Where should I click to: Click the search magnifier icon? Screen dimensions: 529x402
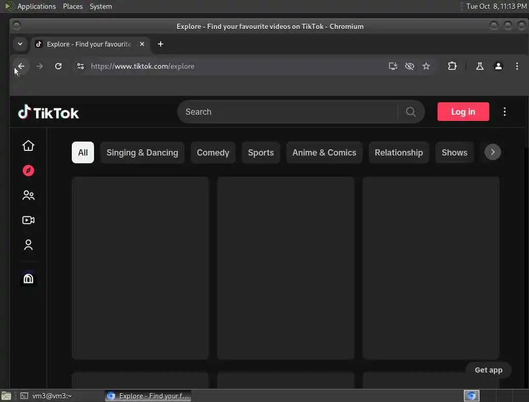click(411, 112)
